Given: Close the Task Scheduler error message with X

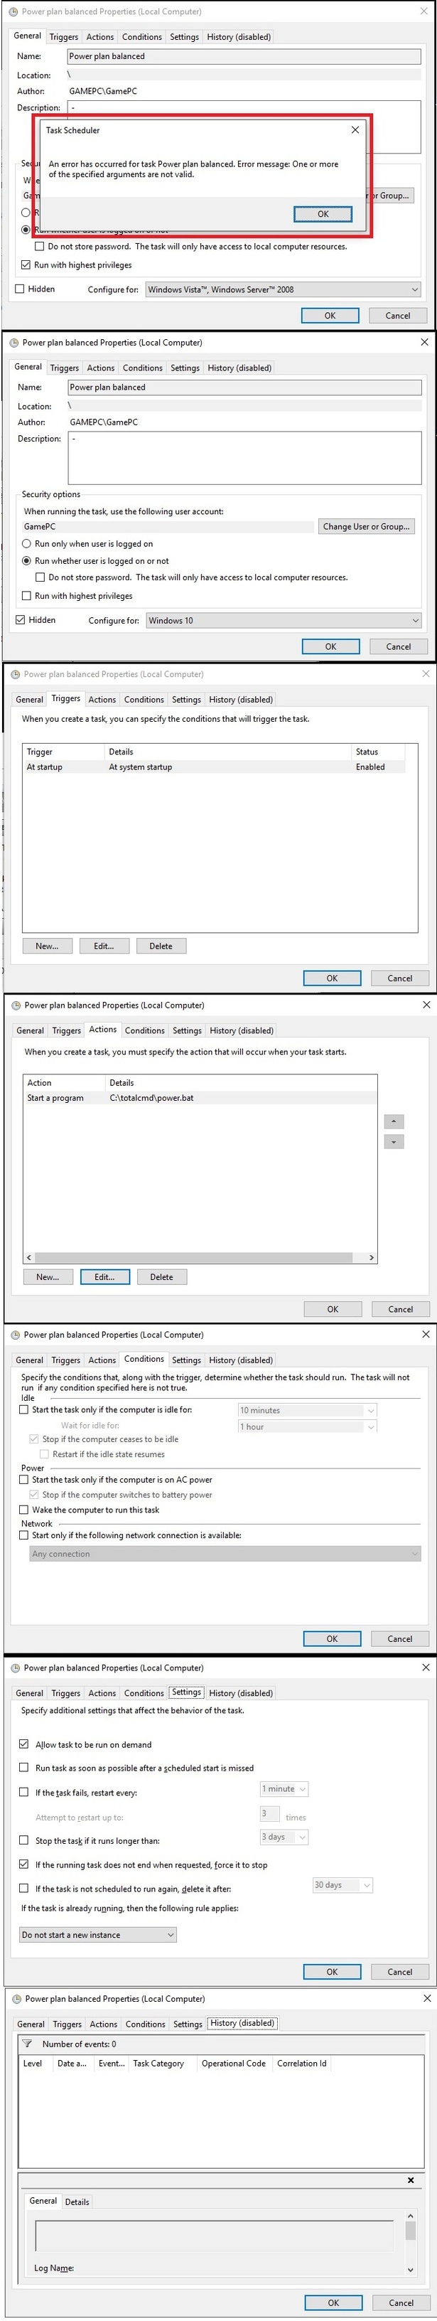Looking at the screenshot, I should [x=355, y=129].
